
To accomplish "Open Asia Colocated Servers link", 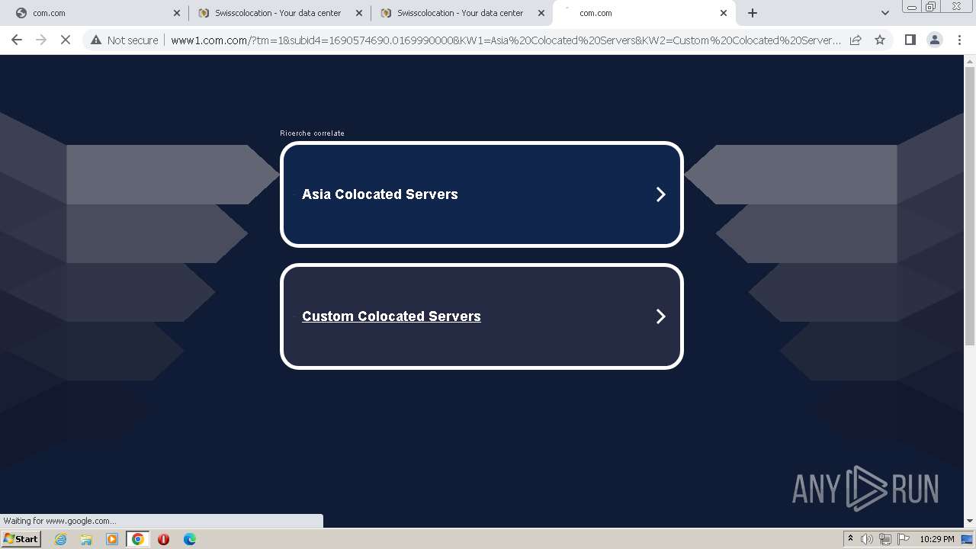I will pyautogui.click(x=380, y=194).
